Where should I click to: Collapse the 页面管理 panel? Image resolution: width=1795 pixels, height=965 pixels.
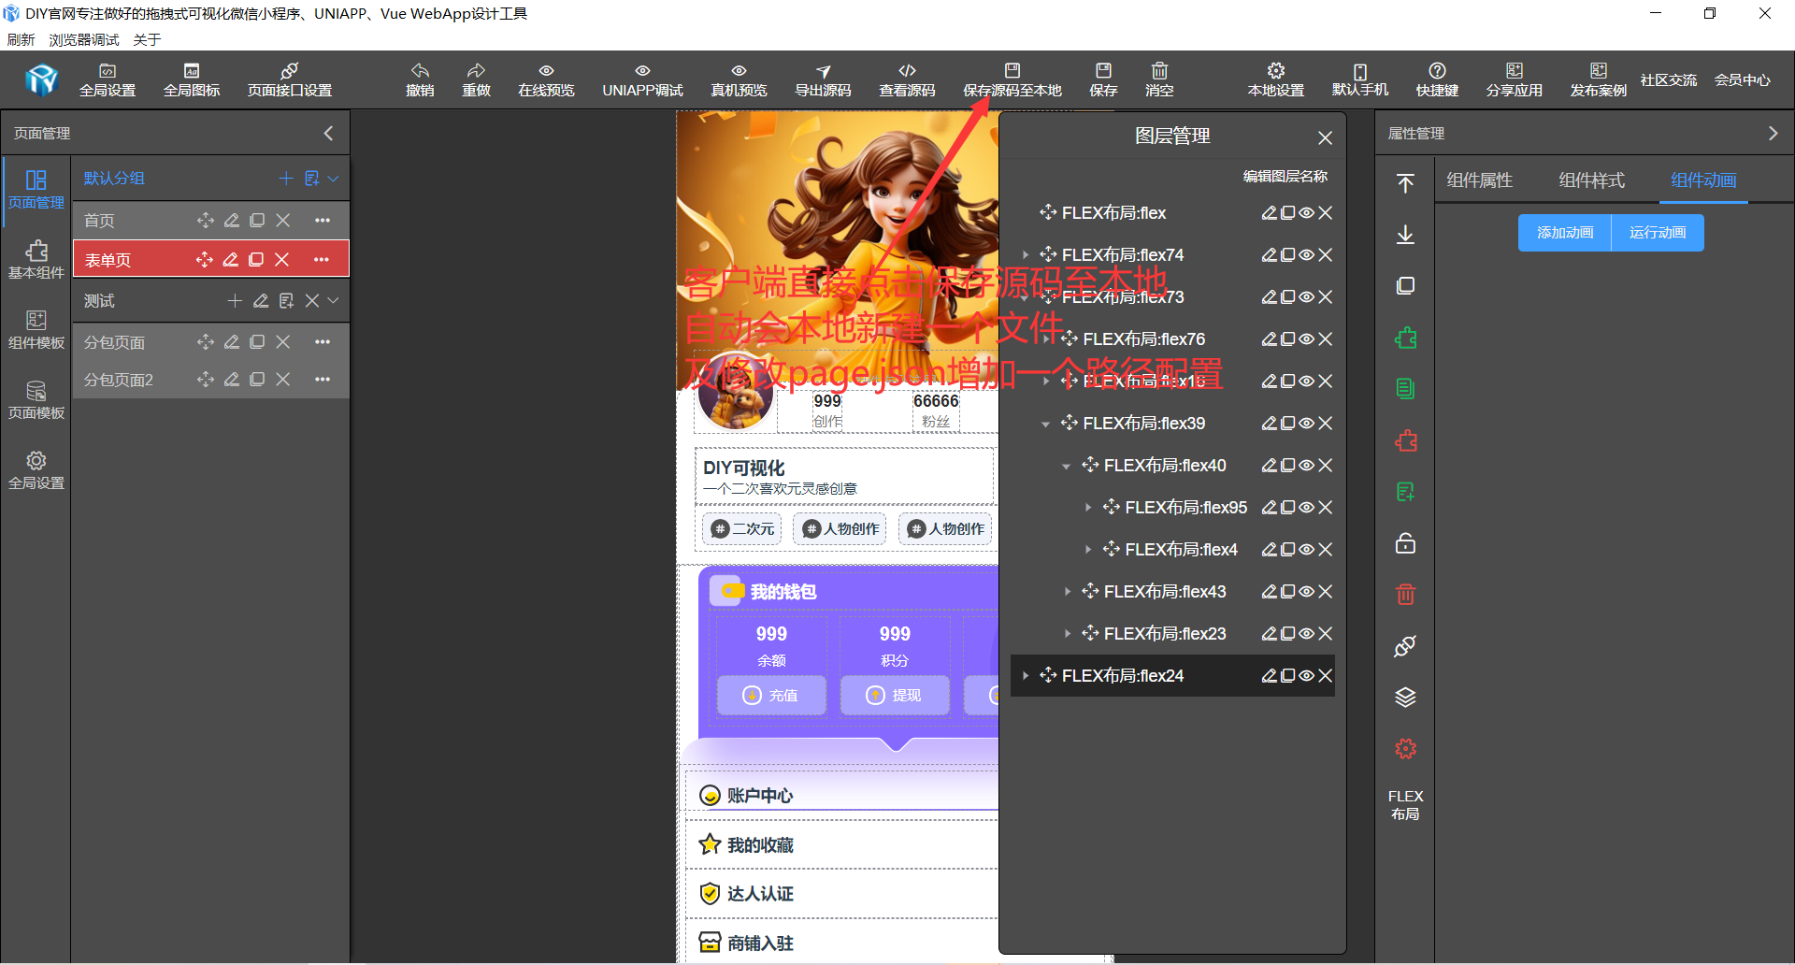(x=328, y=133)
